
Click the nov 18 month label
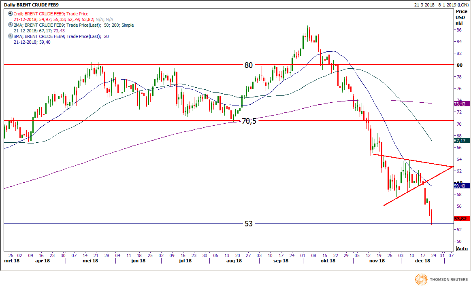(x=377, y=261)
